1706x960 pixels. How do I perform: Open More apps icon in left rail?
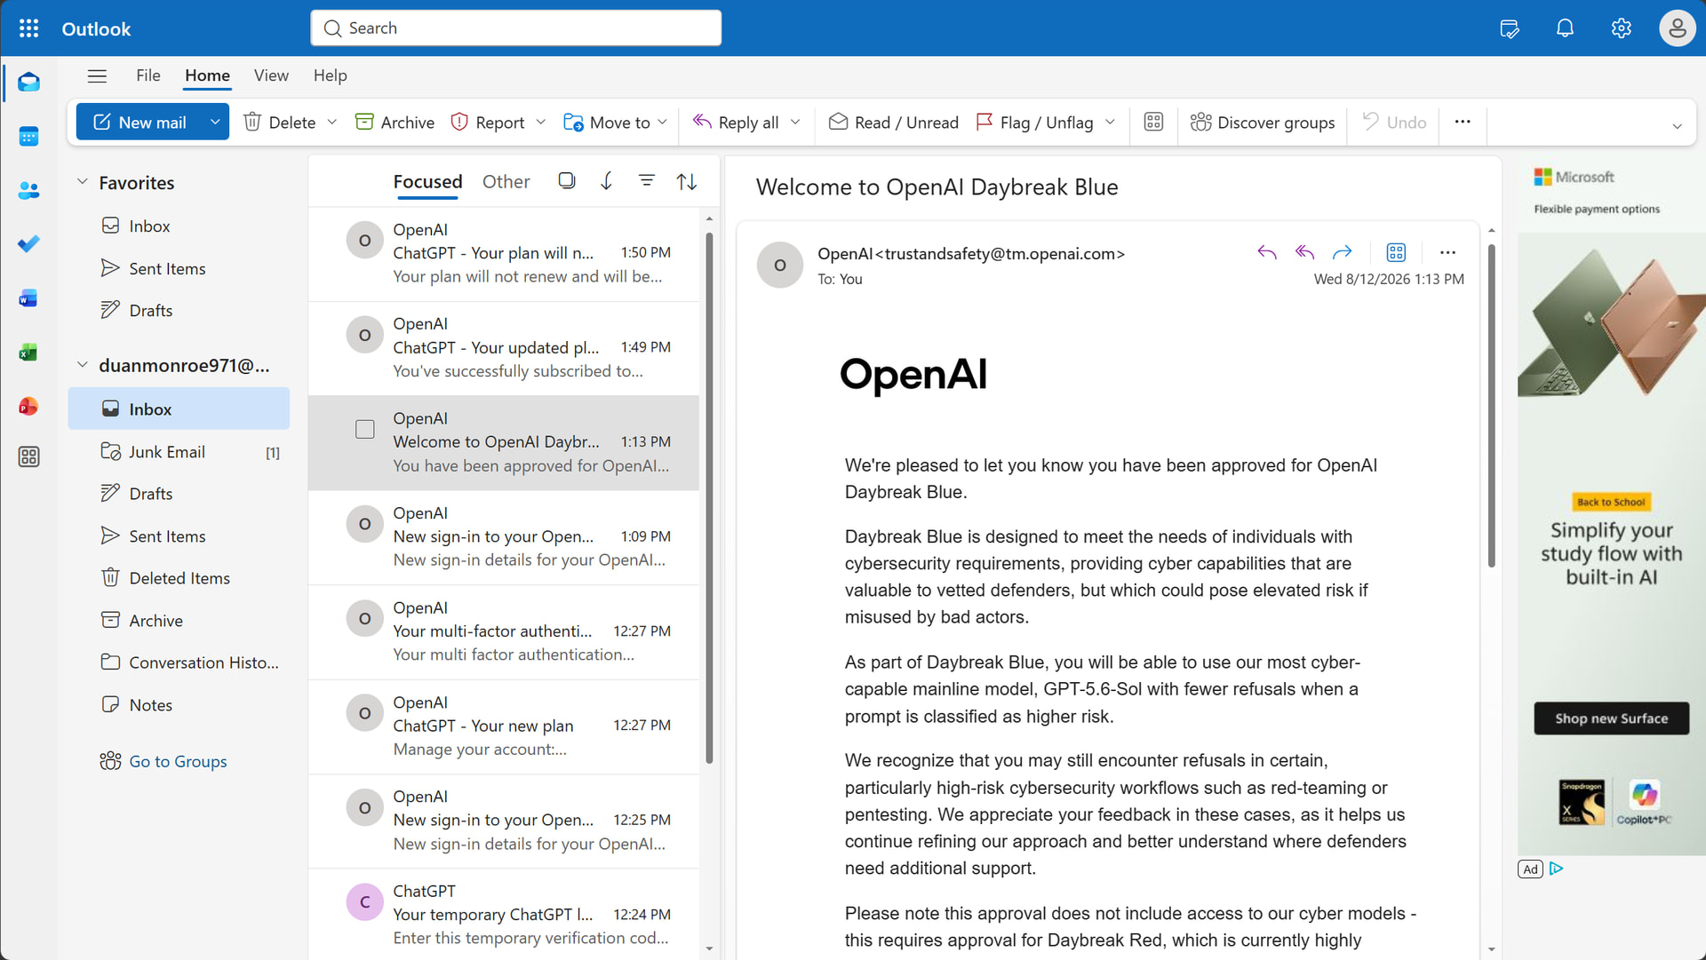pyautogui.click(x=28, y=457)
